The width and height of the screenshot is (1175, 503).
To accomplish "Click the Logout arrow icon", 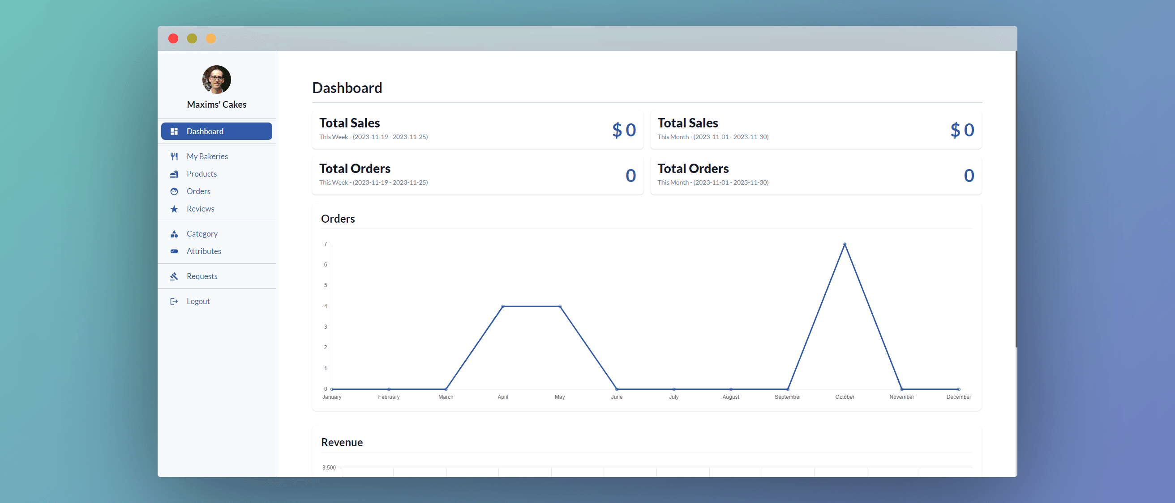I will tap(174, 301).
